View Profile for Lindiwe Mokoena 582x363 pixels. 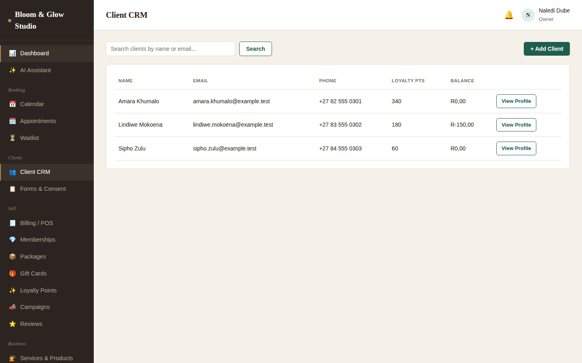click(x=516, y=125)
